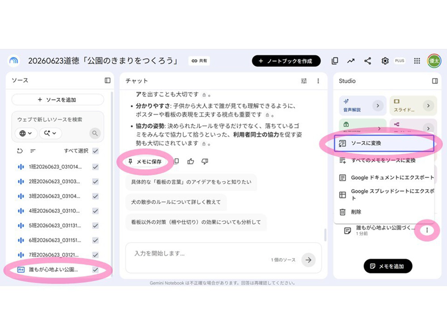
Task: Uncheck source 3班20260623_03104
Action: [96, 196]
